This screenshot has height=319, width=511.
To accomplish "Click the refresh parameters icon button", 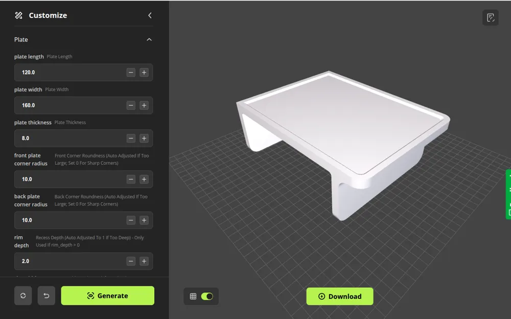I will (23, 295).
